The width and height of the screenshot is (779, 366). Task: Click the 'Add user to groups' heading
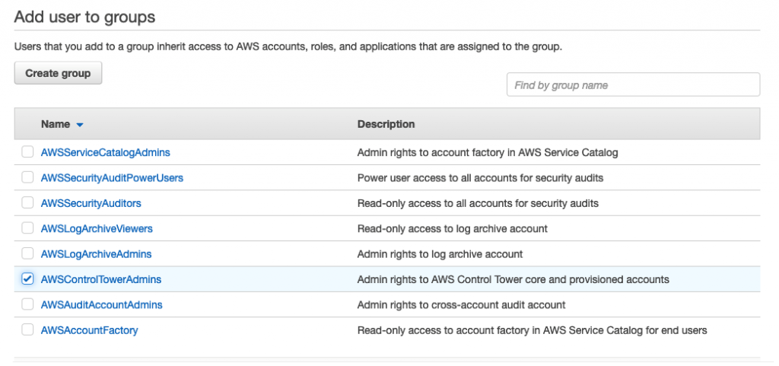tap(84, 17)
